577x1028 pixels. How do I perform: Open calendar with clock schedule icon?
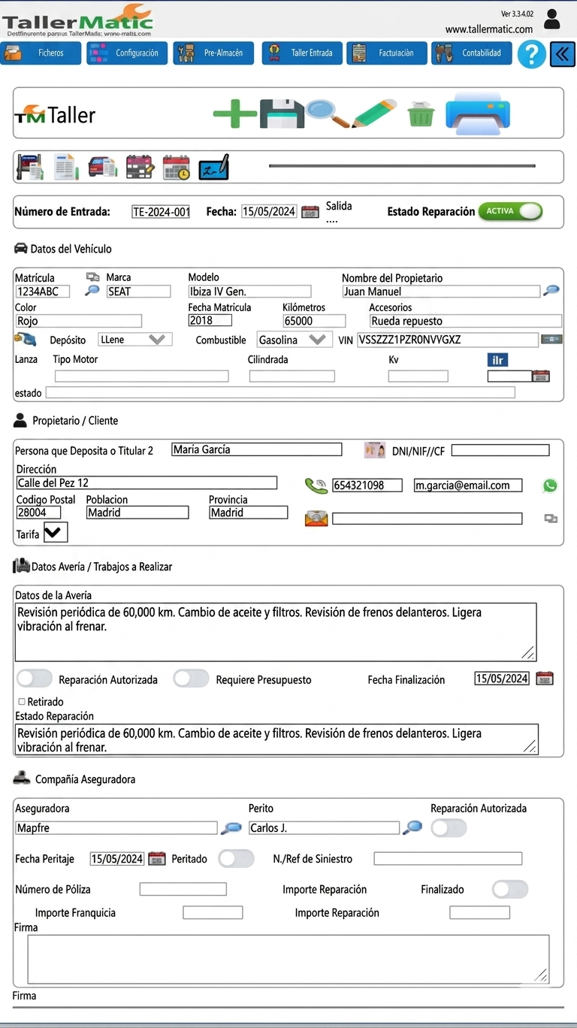point(177,167)
